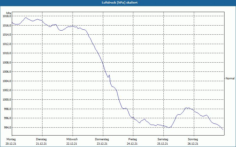Select the date 24.12.21
Image resolution: width=236 pixels, height=147 pixels.
pyautogui.click(x=132, y=144)
